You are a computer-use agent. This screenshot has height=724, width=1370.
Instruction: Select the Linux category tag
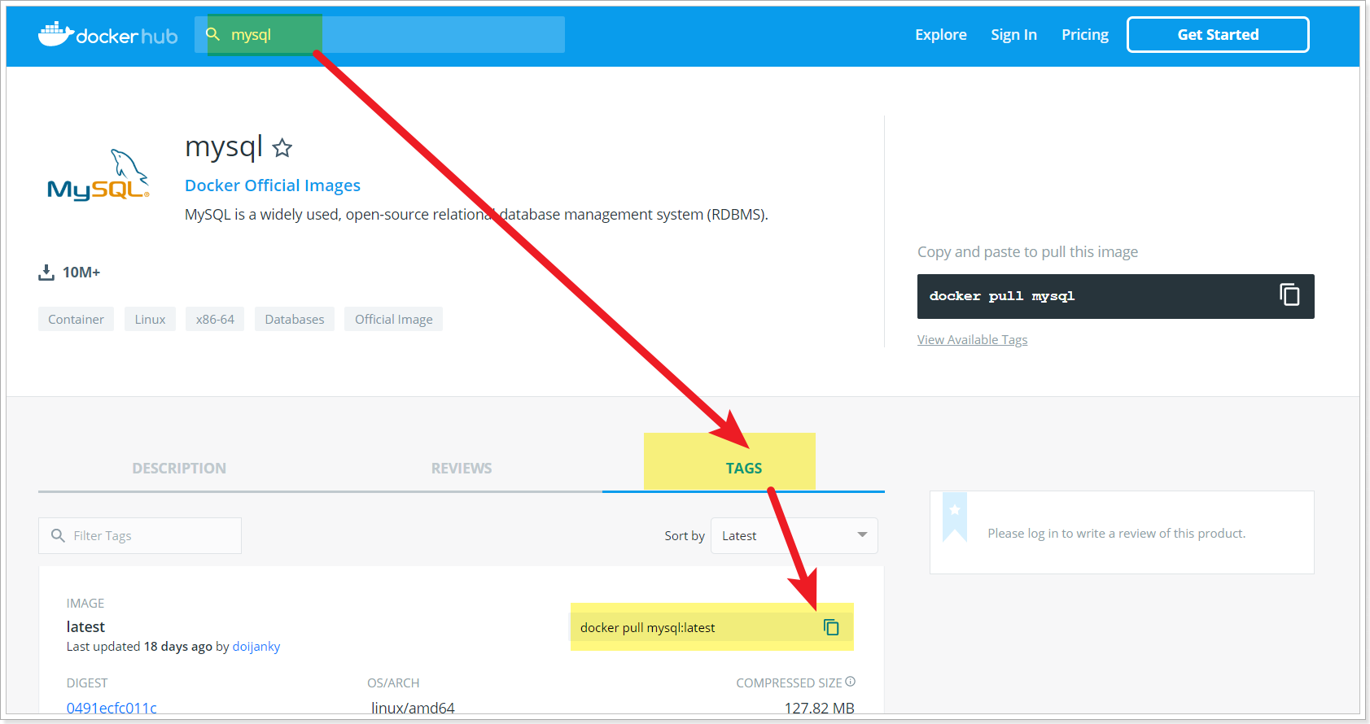click(150, 320)
